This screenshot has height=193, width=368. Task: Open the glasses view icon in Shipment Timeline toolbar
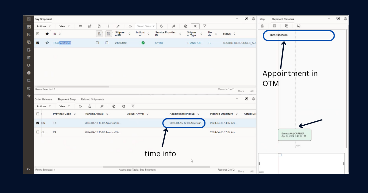coord(299,26)
